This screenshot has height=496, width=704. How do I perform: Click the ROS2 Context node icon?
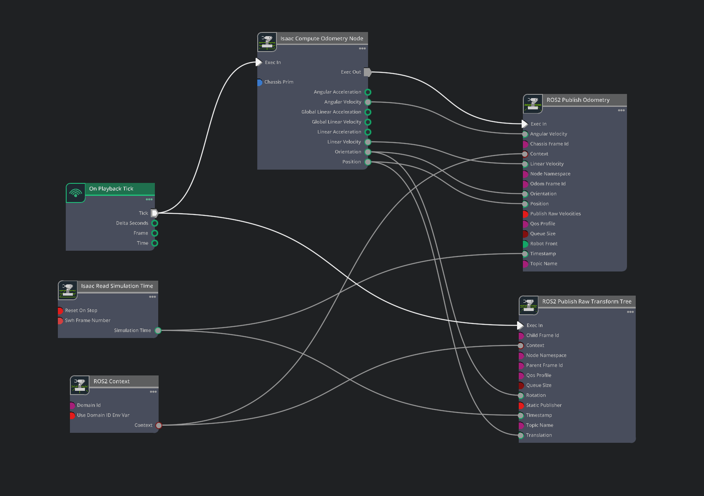80,385
